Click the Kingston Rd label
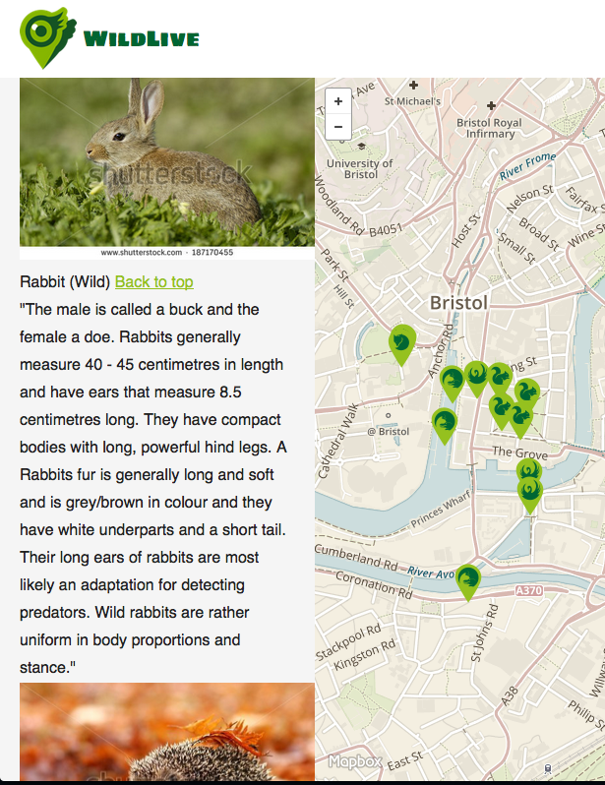The width and height of the screenshot is (605, 785). (365, 655)
